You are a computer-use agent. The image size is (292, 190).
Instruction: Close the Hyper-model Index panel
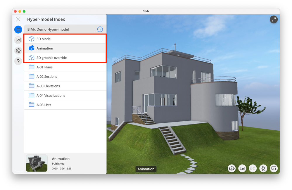point(18,19)
